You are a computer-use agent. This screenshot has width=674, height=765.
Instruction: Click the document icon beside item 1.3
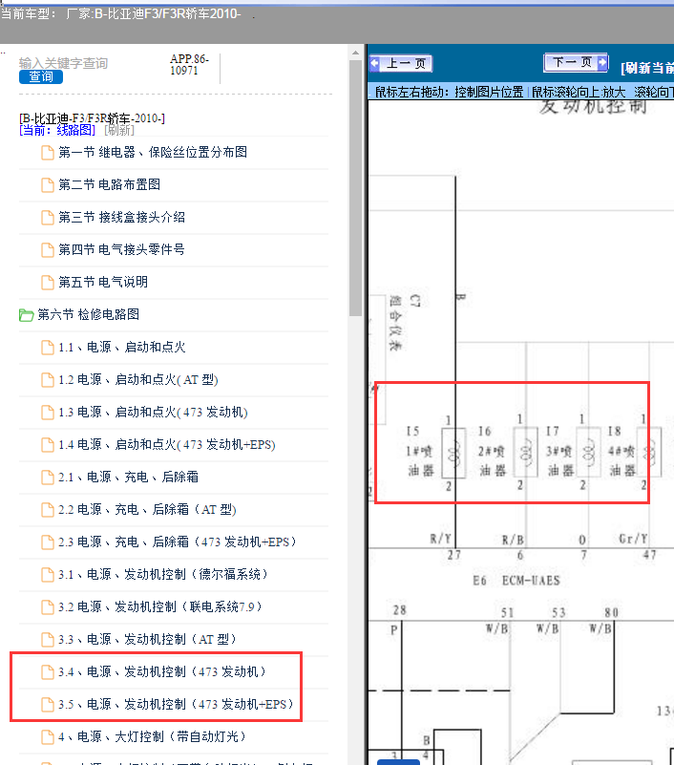click(x=48, y=413)
